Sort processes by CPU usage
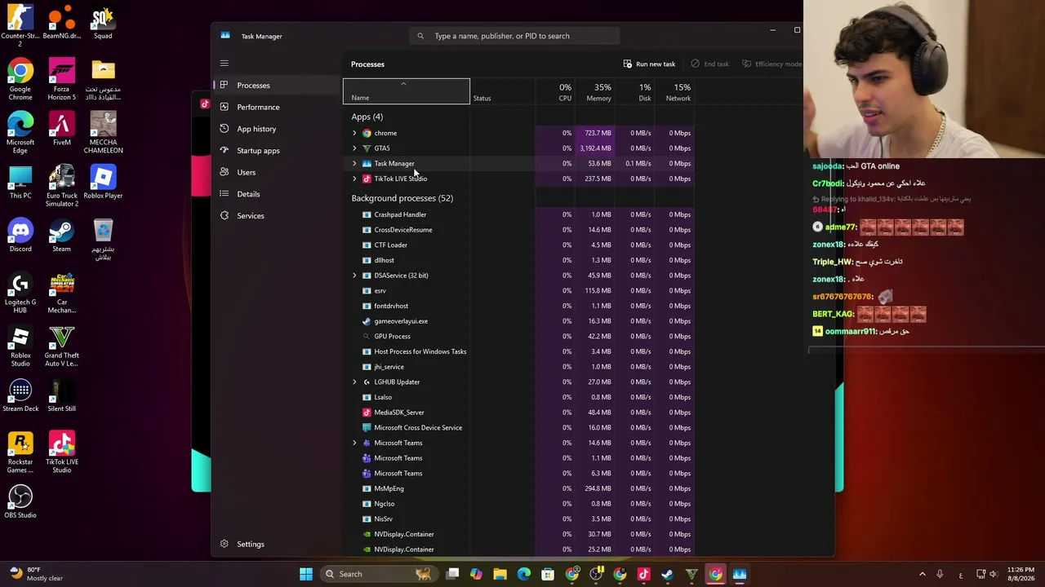 point(555,91)
